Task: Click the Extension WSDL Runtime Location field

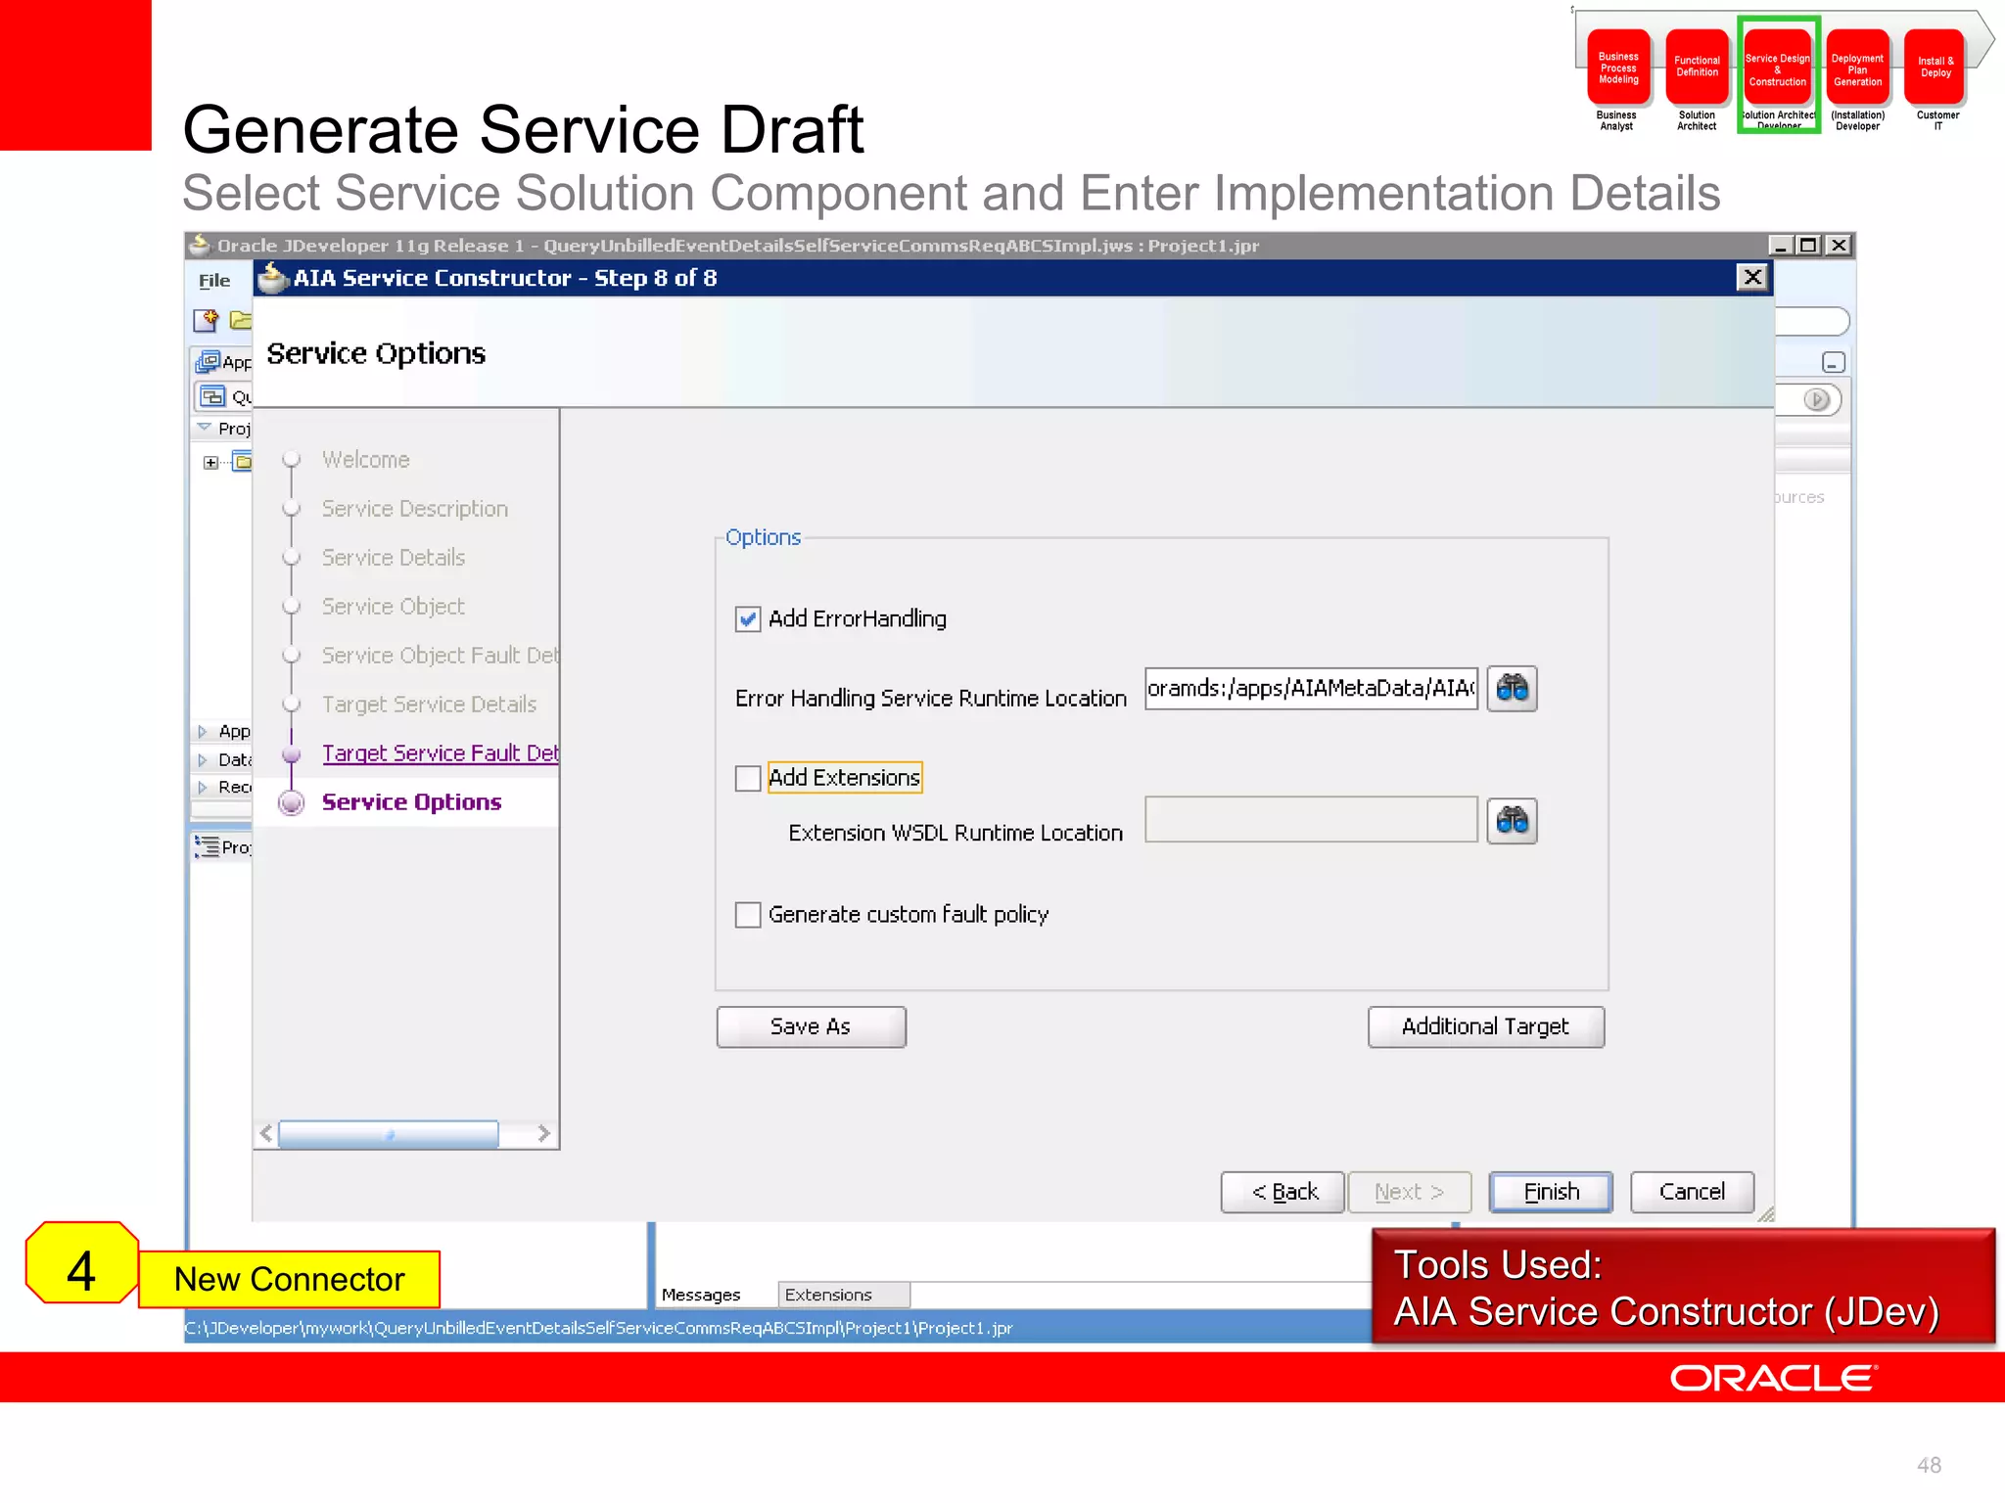Action: [1311, 820]
